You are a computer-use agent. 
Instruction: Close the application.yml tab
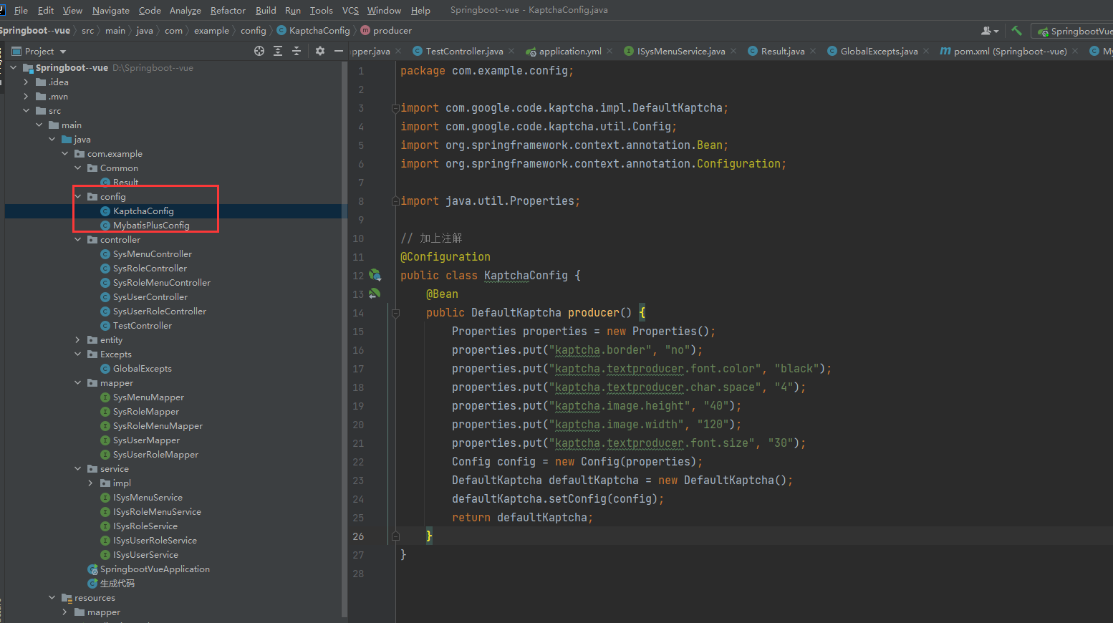(609, 51)
